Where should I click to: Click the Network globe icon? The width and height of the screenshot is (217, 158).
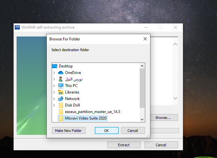click(x=61, y=99)
